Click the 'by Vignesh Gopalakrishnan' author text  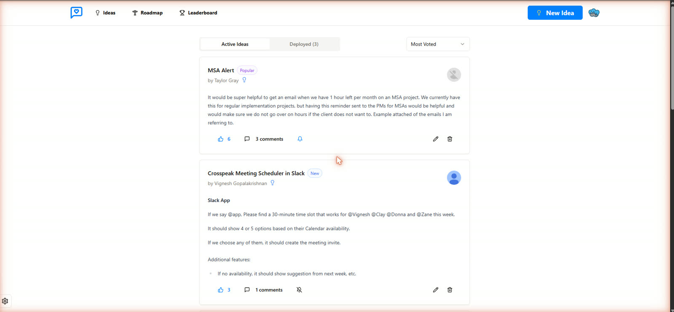point(237,183)
